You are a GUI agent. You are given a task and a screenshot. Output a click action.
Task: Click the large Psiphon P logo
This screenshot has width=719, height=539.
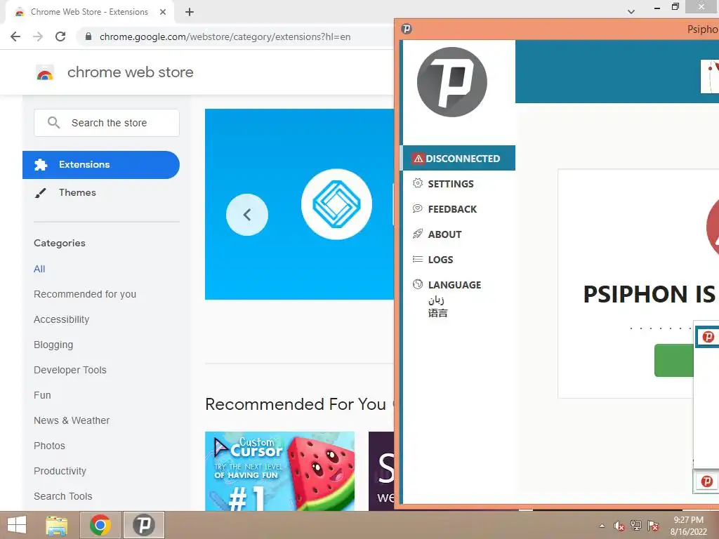(x=451, y=82)
